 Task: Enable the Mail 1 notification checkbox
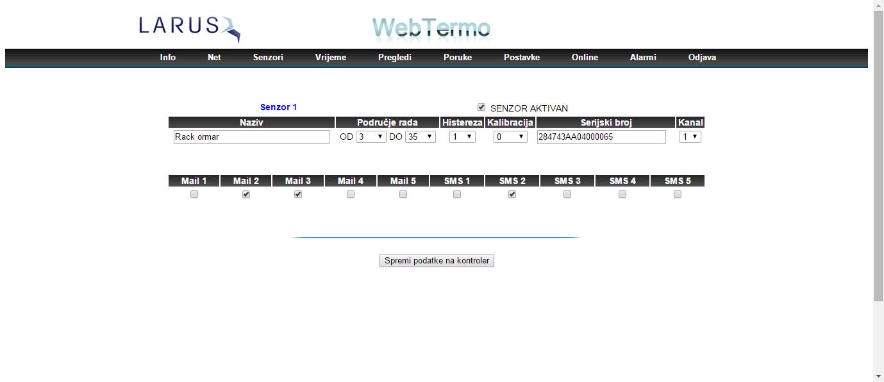[194, 195]
